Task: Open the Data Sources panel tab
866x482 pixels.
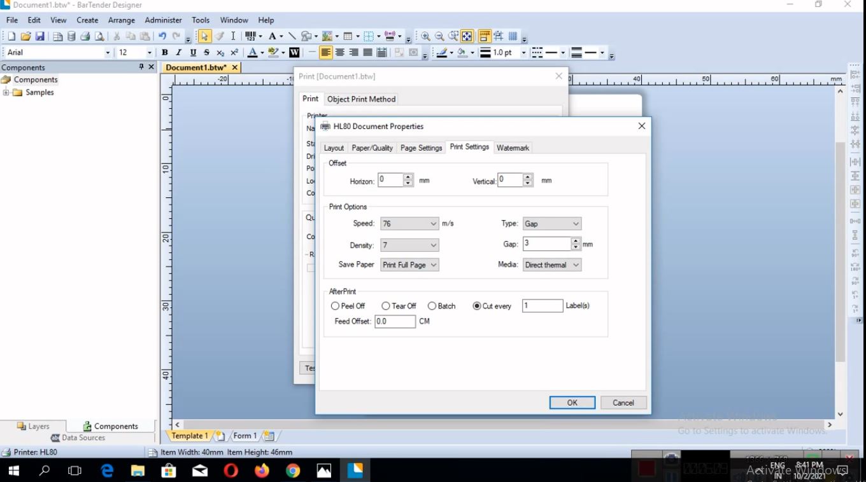Action: (x=78, y=437)
